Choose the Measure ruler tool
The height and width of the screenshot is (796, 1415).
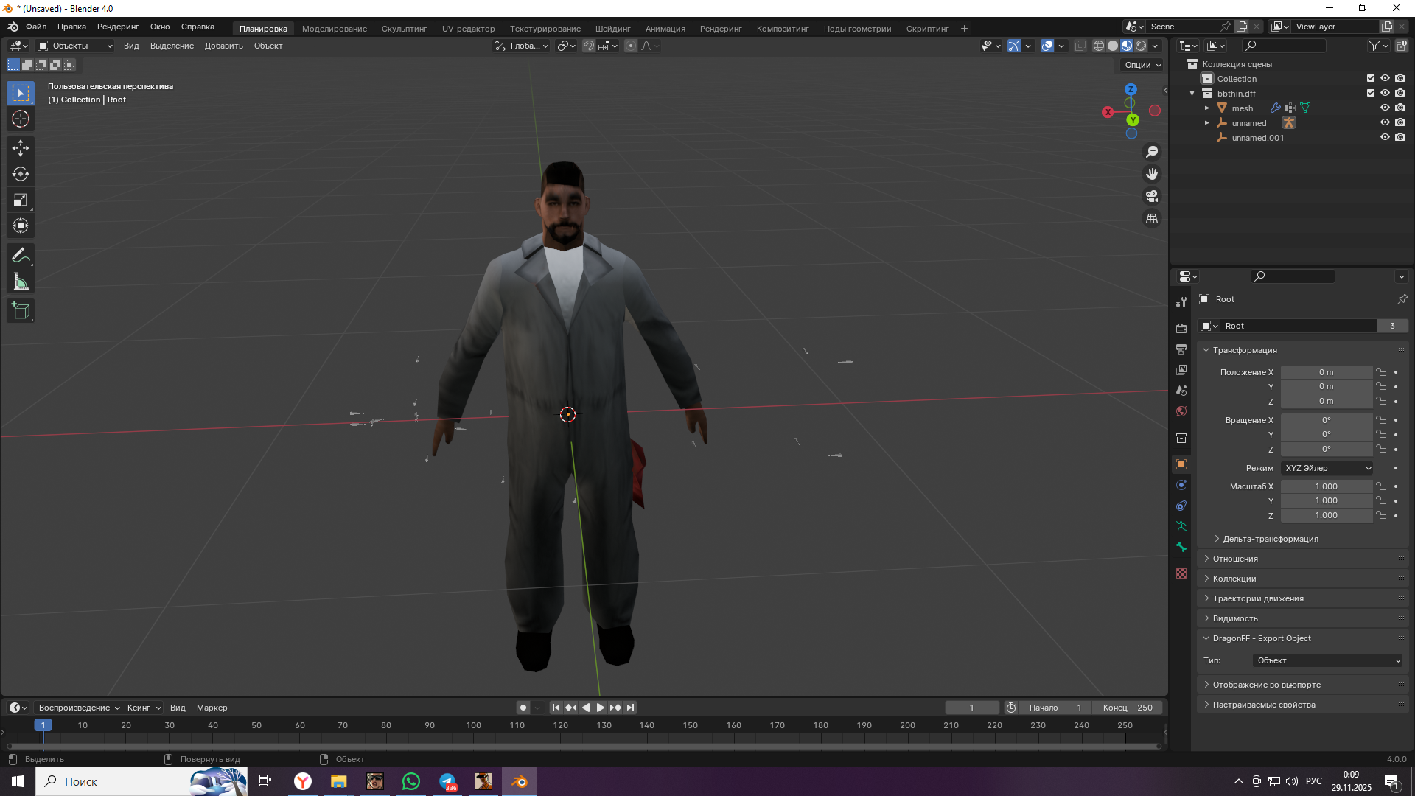21,282
